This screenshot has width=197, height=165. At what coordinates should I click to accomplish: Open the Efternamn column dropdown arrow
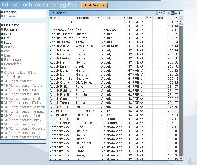124,18
